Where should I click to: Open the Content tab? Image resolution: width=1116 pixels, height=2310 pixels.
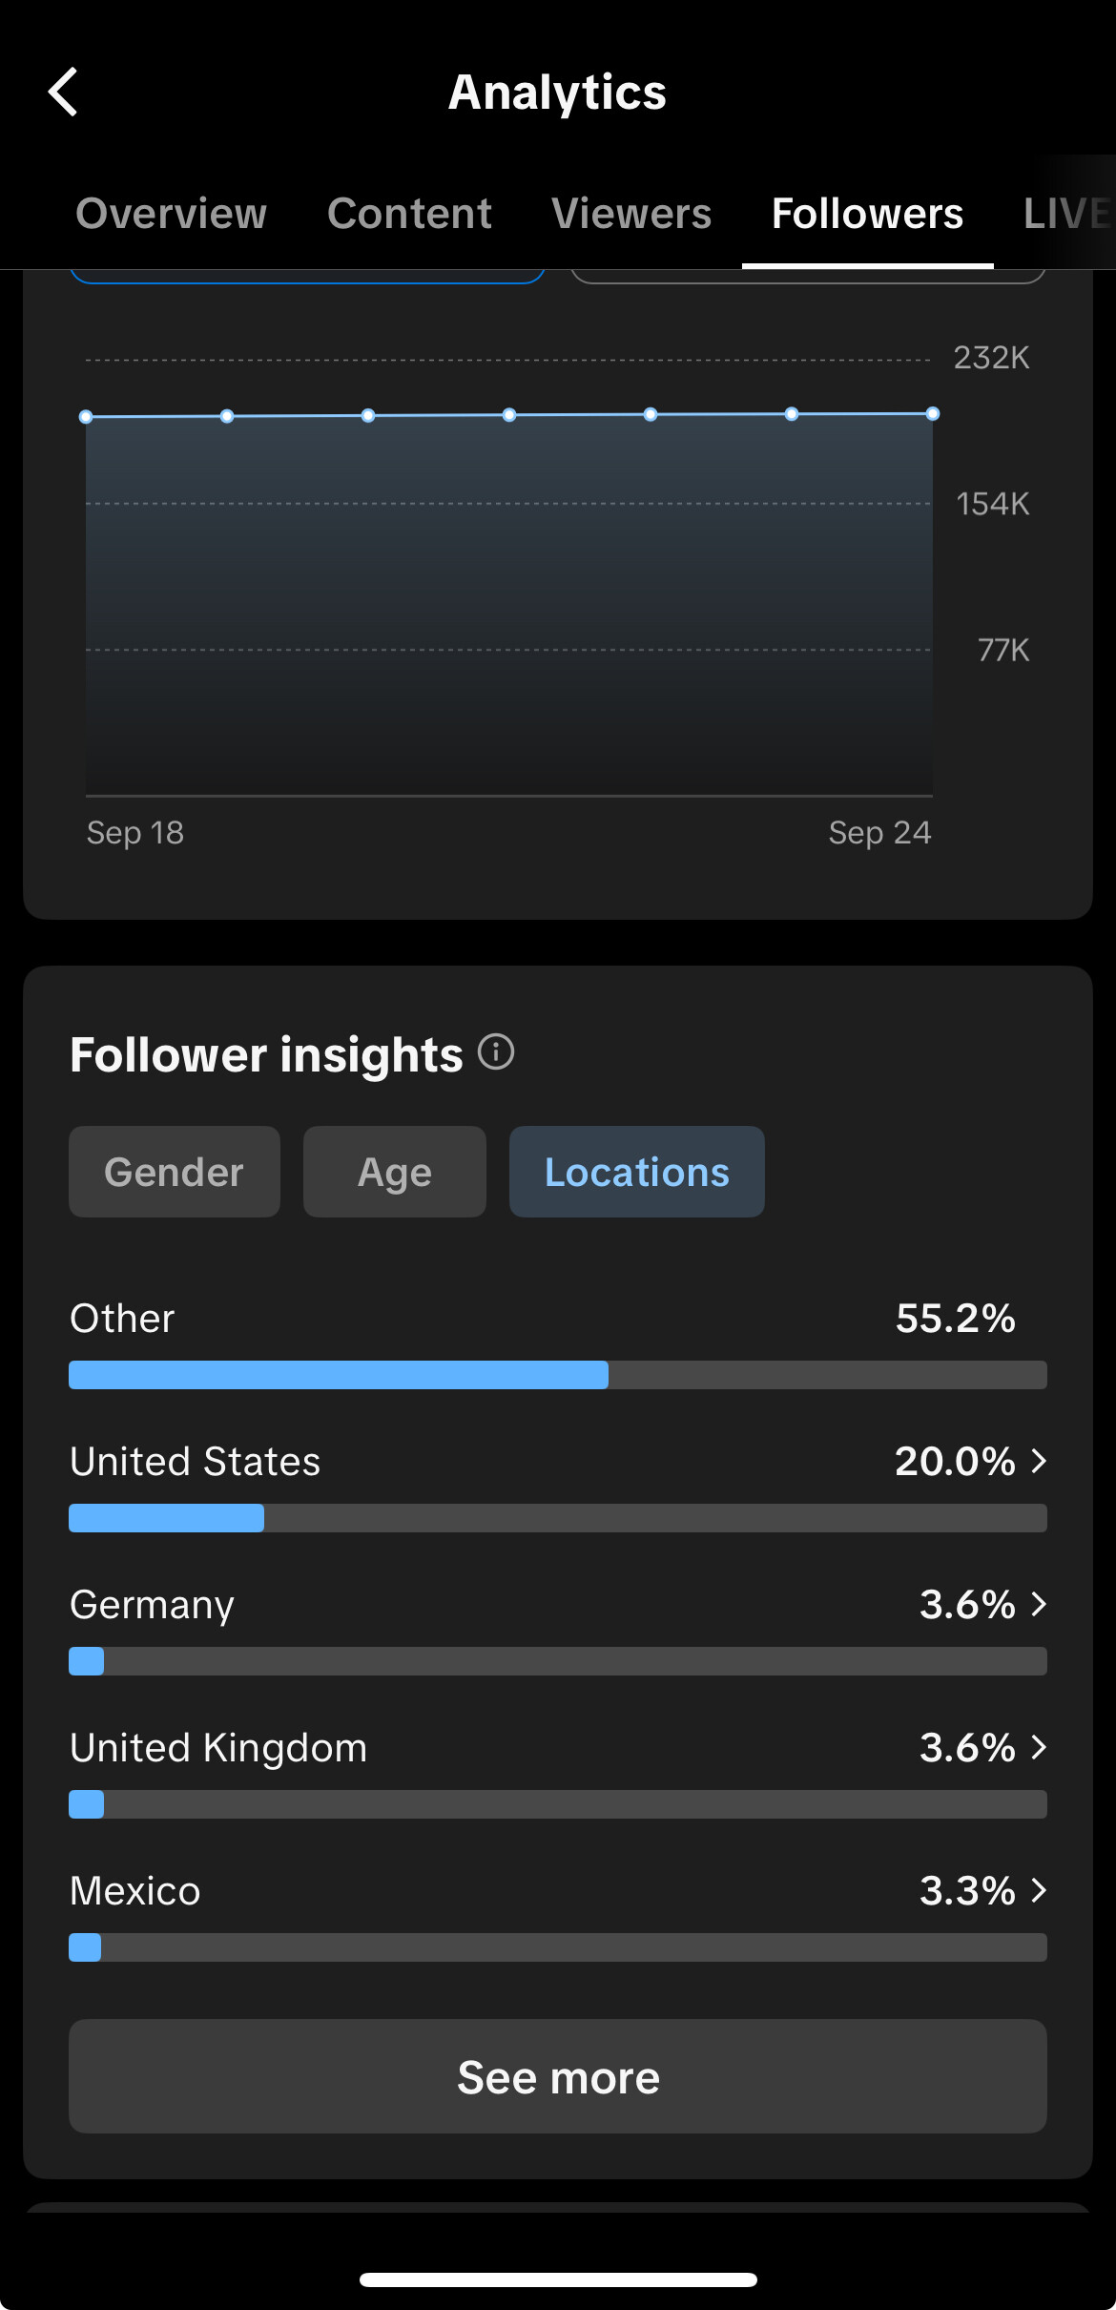click(409, 214)
